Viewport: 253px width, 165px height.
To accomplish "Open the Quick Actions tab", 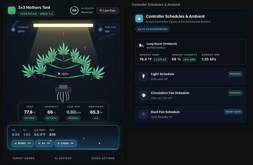I will (x=103, y=158).
